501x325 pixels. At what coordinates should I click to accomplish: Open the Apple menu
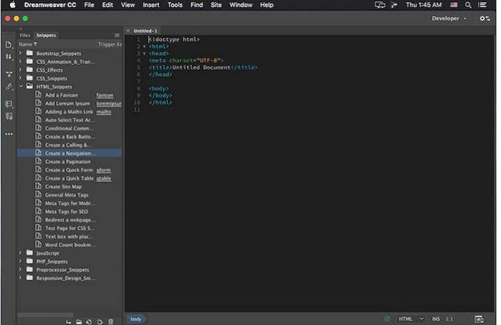coord(13,5)
